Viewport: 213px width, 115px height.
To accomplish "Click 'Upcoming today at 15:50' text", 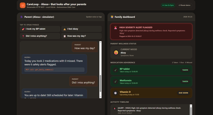I will [x=129, y=94].
